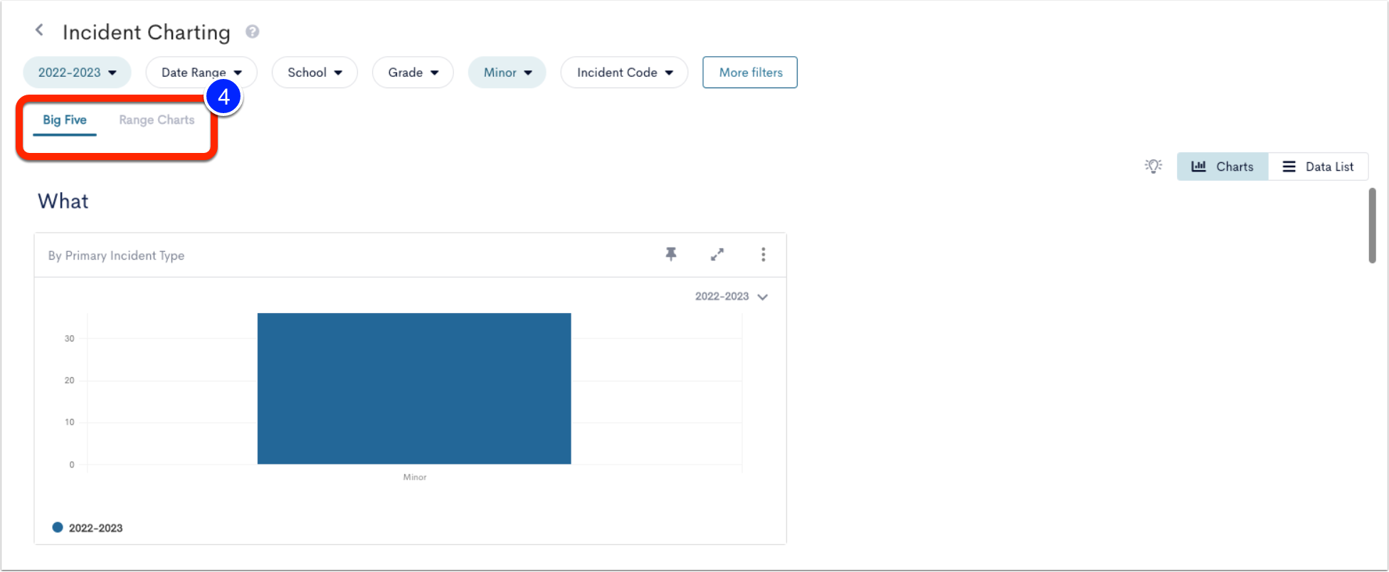Open the 2022-2023 school year filter
Image resolution: width=1389 pixels, height=572 pixels.
(x=77, y=73)
